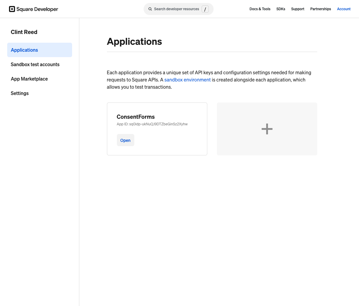The width and height of the screenshot is (359, 306).
Task: Open Partnerships in top navigation
Action: click(x=321, y=9)
